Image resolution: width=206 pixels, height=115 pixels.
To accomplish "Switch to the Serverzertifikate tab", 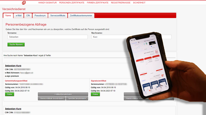I will click(x=58, y=15).
